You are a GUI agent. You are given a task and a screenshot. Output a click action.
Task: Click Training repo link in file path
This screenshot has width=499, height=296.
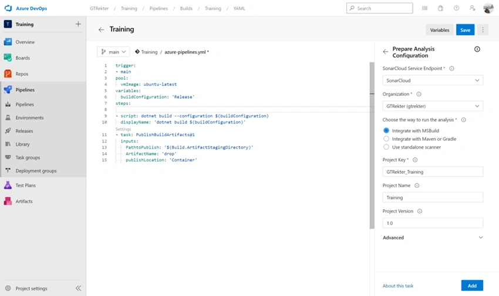[149, 52]
